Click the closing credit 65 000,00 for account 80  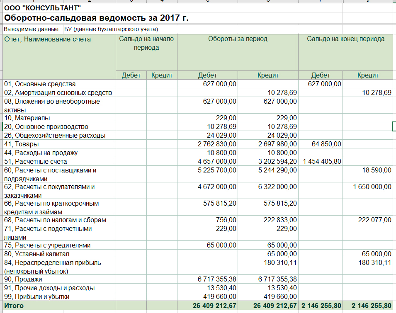pyautogui.click(x=377, y=254)
